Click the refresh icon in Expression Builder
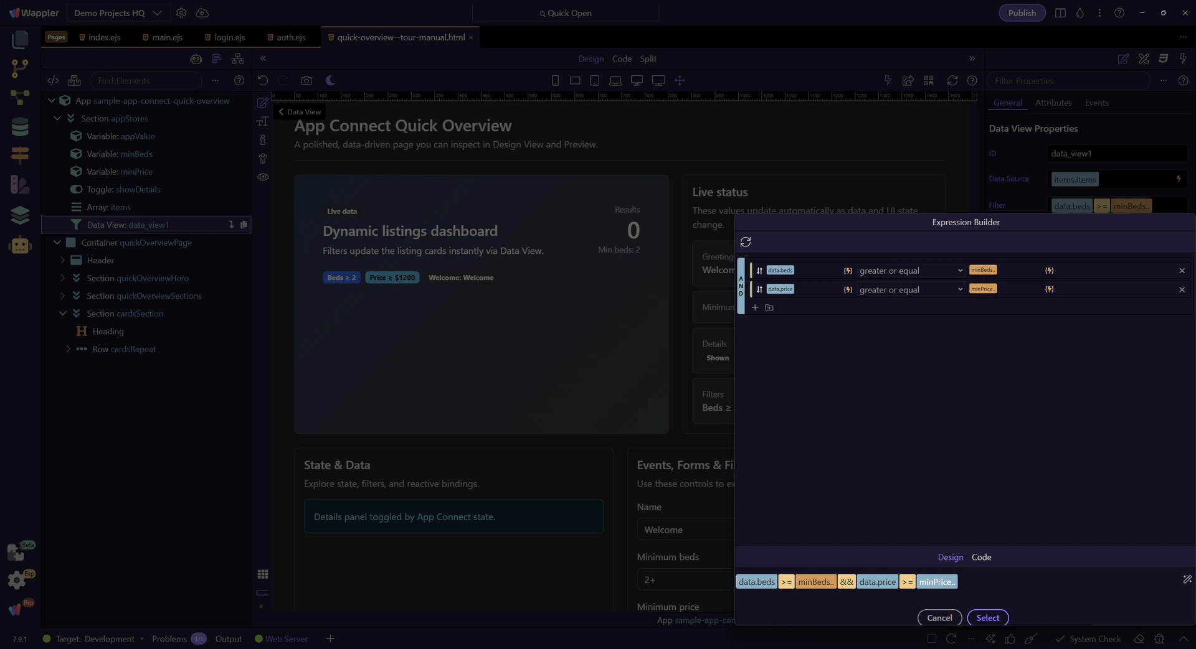 click(746, 242)
